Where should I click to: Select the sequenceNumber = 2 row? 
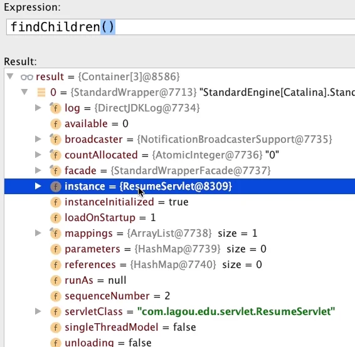click(179, 296)
